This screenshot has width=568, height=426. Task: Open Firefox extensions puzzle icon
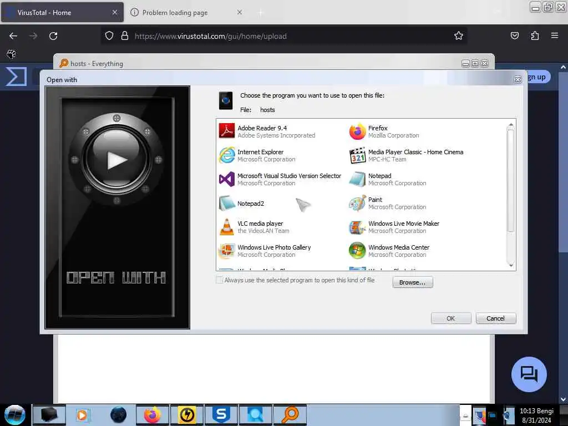pyautogui.click(x=535, y=35)
